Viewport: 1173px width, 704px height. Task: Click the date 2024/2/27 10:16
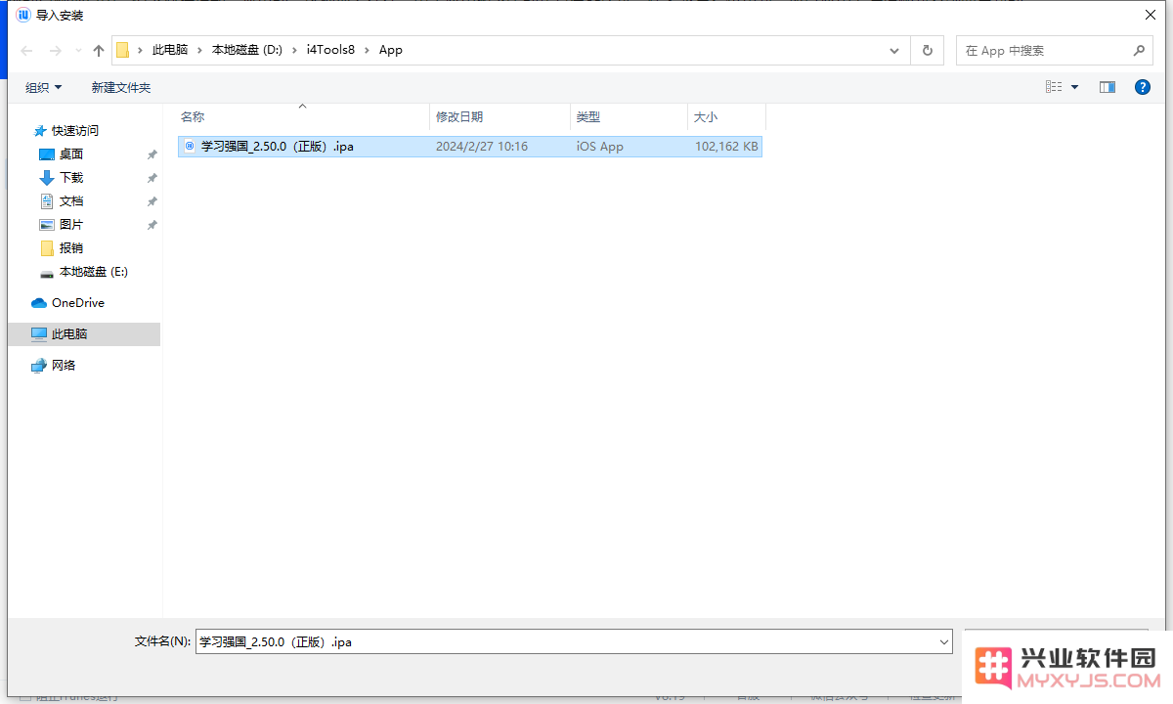pyautogui.click(x=482, y=147)
